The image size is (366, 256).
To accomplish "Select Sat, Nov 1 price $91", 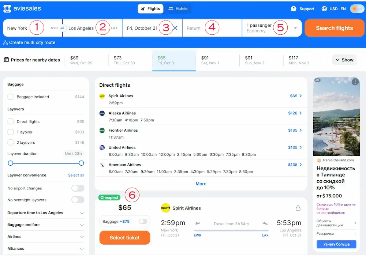I will click(x=217, y=60).
